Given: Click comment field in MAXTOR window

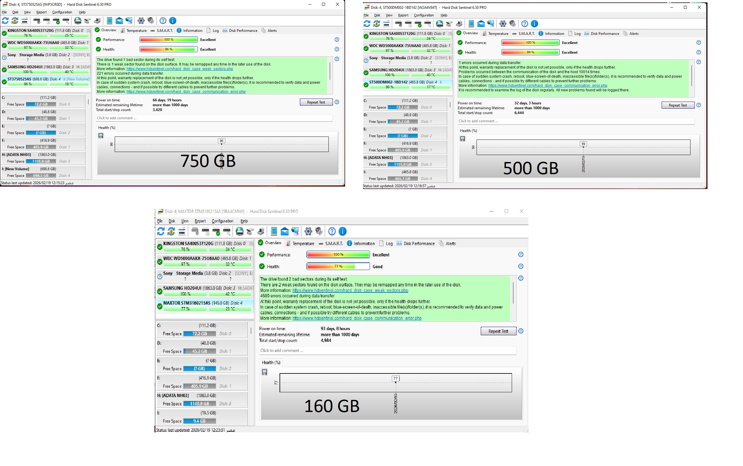Looking at the screenshot, I should pyautogui.click(x=388, y=350).
